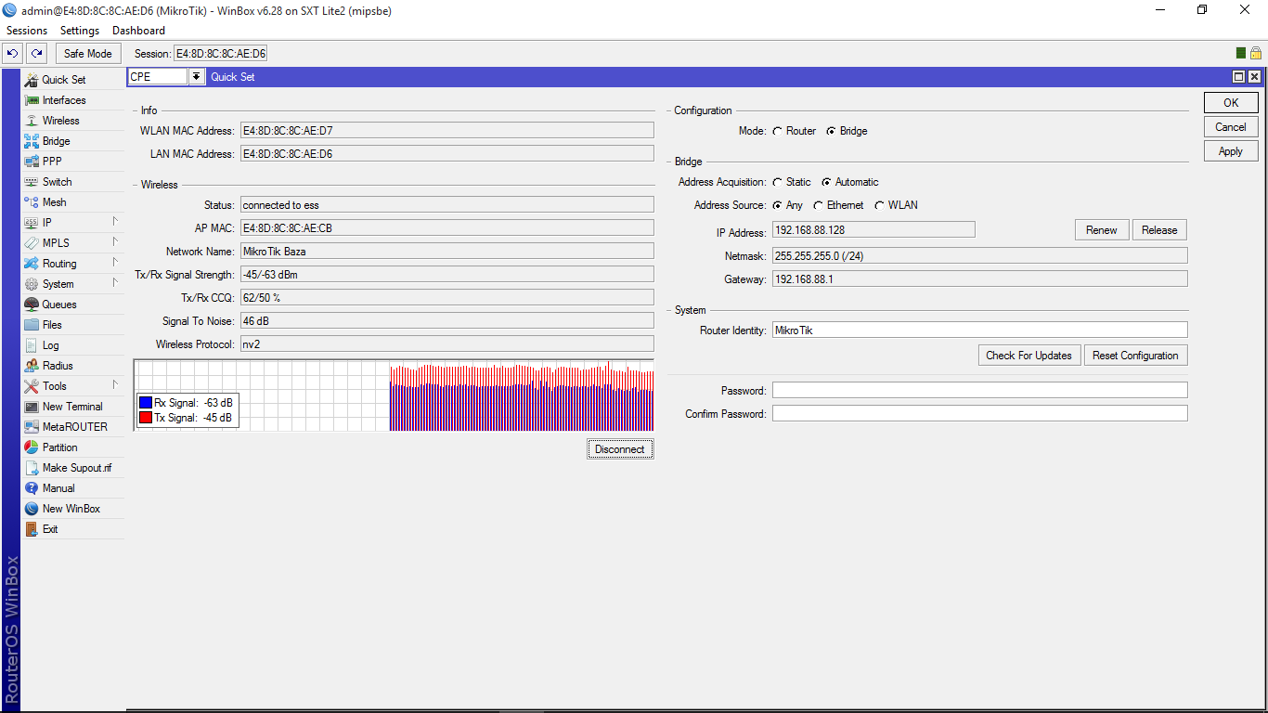Click the green status square icon
The width and height of the screenshot is (1268, 713).
pyautogui.click(x=1241, y=54)
